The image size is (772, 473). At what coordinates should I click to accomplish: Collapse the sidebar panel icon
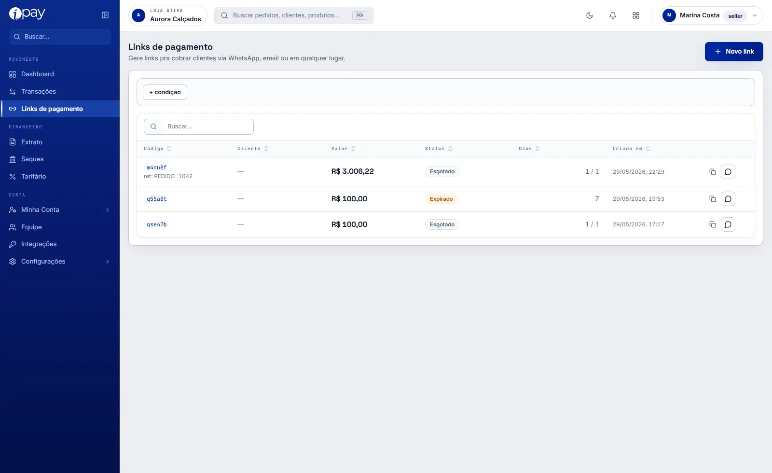point(105,15)
